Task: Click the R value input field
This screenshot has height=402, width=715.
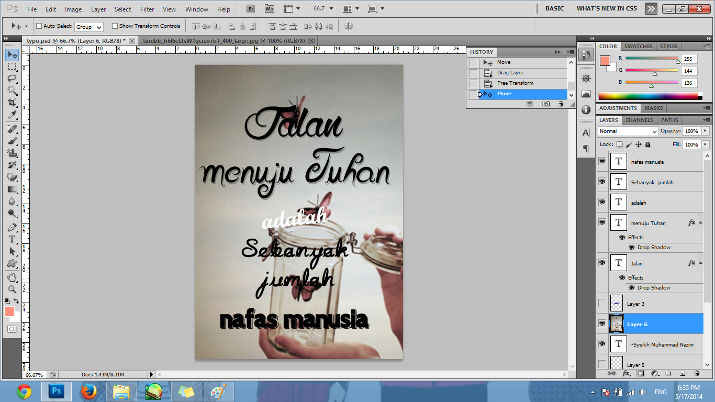Action: (689, 59)
